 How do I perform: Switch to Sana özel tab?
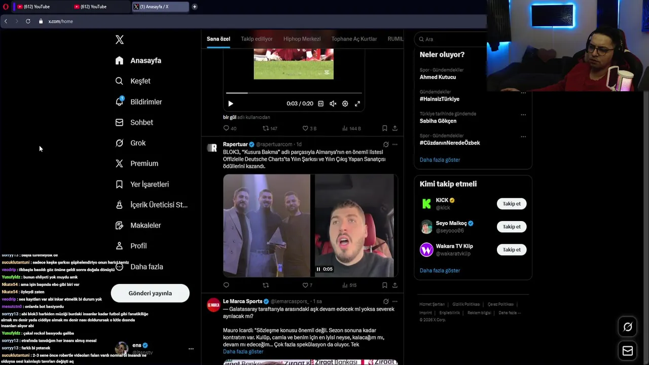(x=219, y=39)
